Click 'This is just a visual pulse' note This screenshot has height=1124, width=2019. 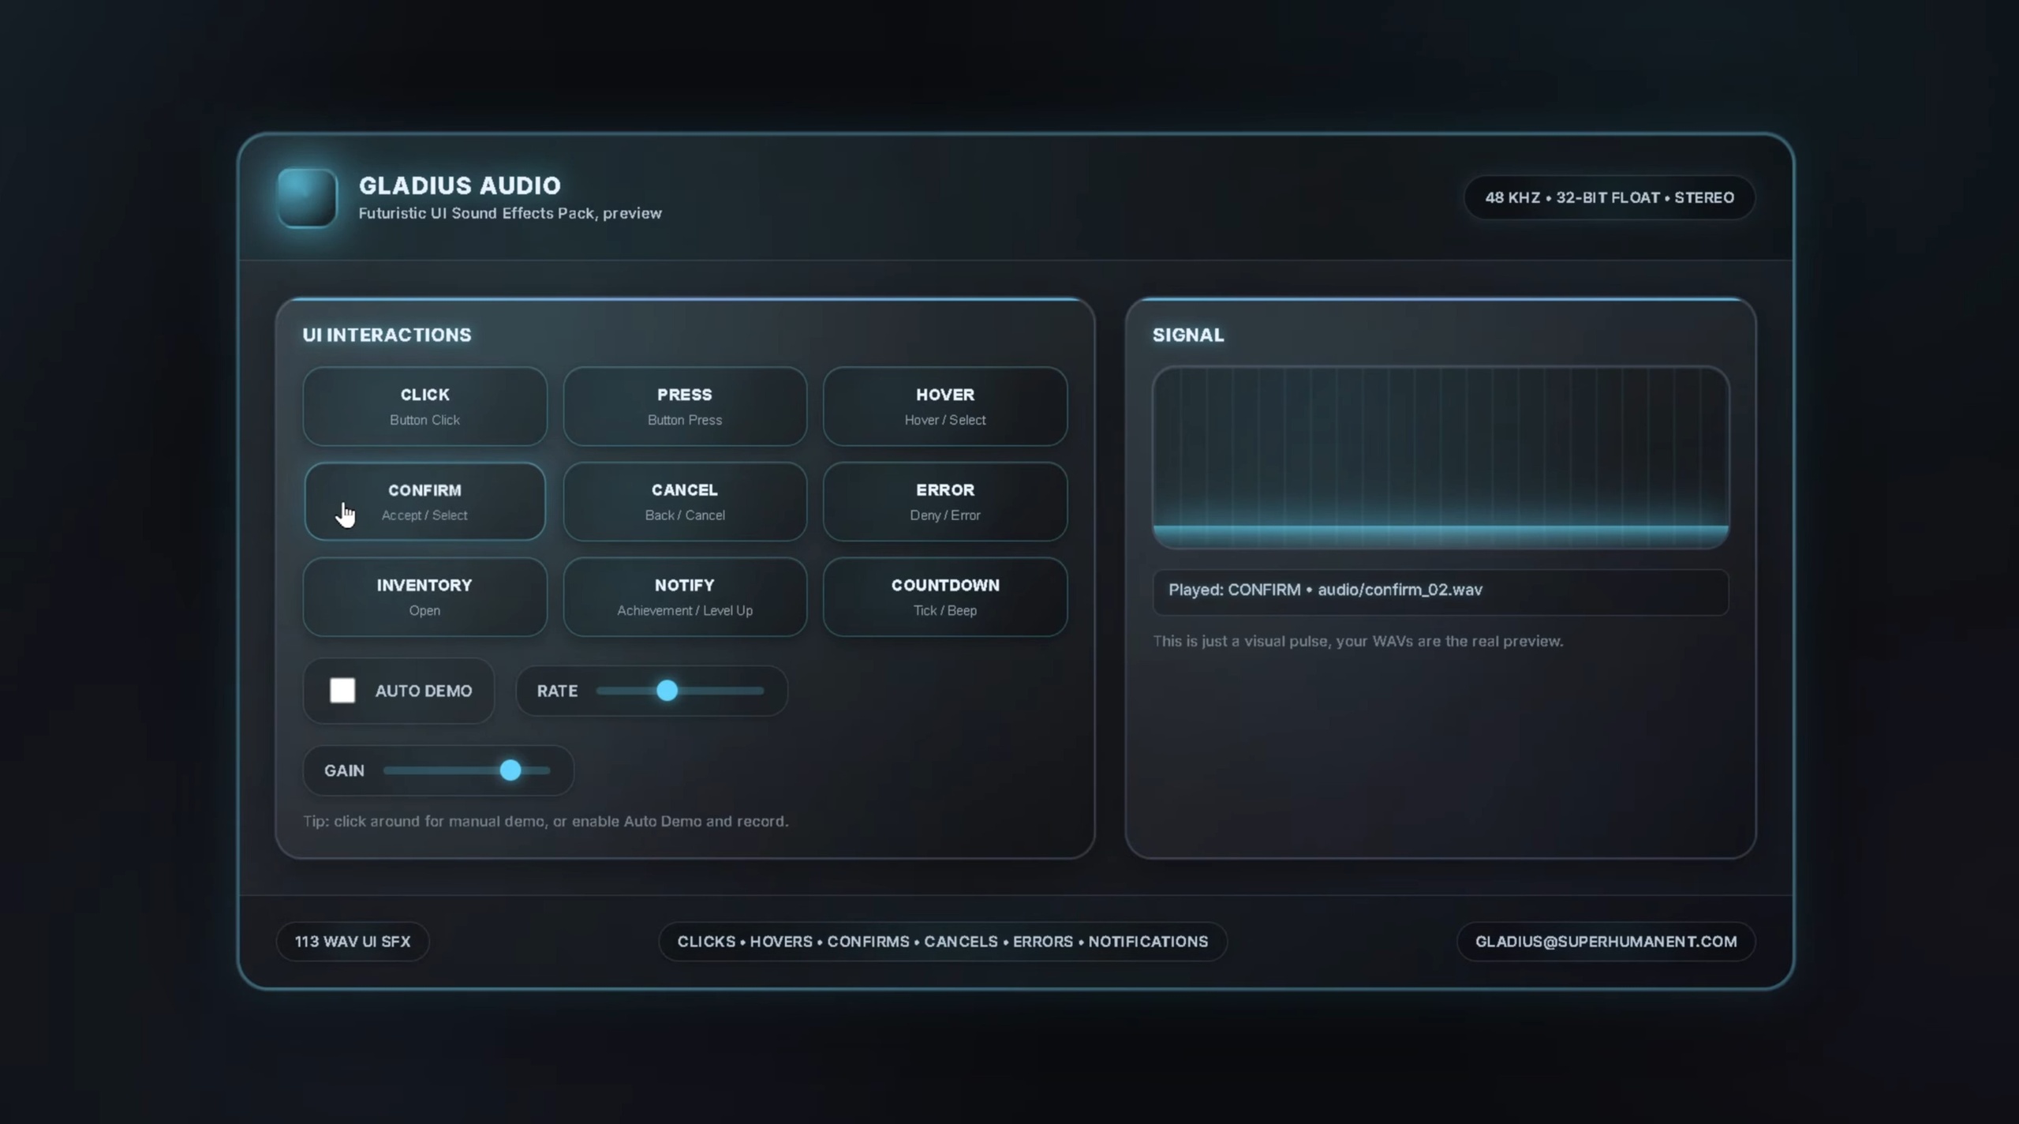[1357, 641]
